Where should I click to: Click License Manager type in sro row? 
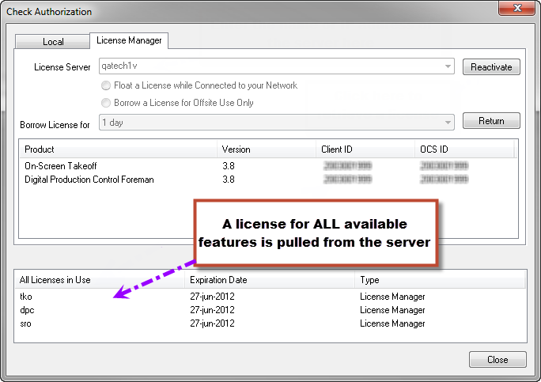click(x=392, y=323)
